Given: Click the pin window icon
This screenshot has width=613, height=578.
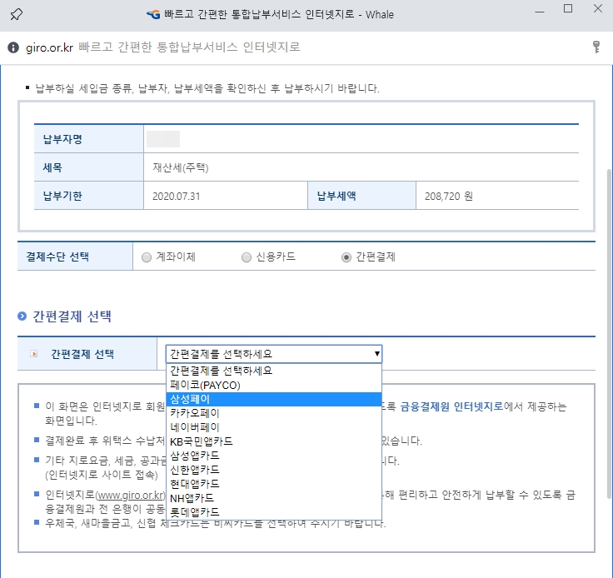Looking at the screenshot, I should 16,14.
